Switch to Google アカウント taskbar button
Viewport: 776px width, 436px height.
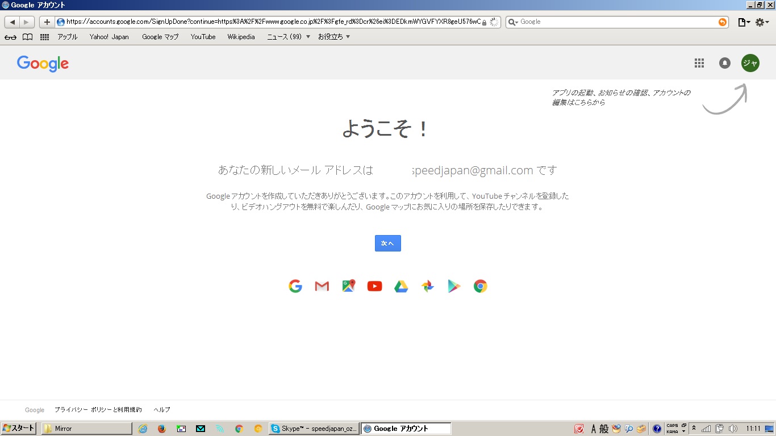pyautogui.click(x=406, y=429)
